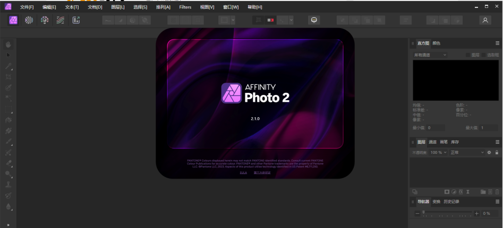Click the Mask Layer icon in Layers panel
This screenshot has width=503, height=228.
point(447,192)
